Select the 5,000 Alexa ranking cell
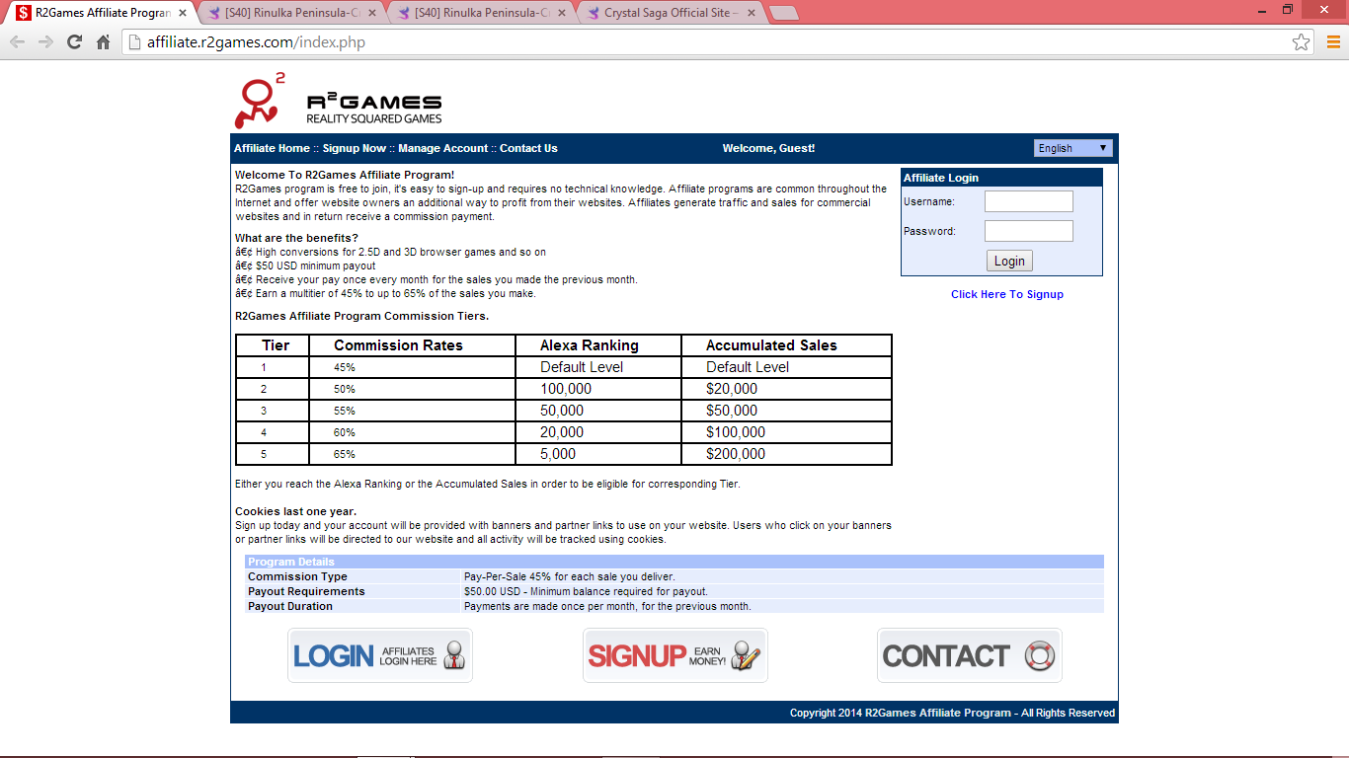The image size is (1349, 758). click(x=598, y=454)
